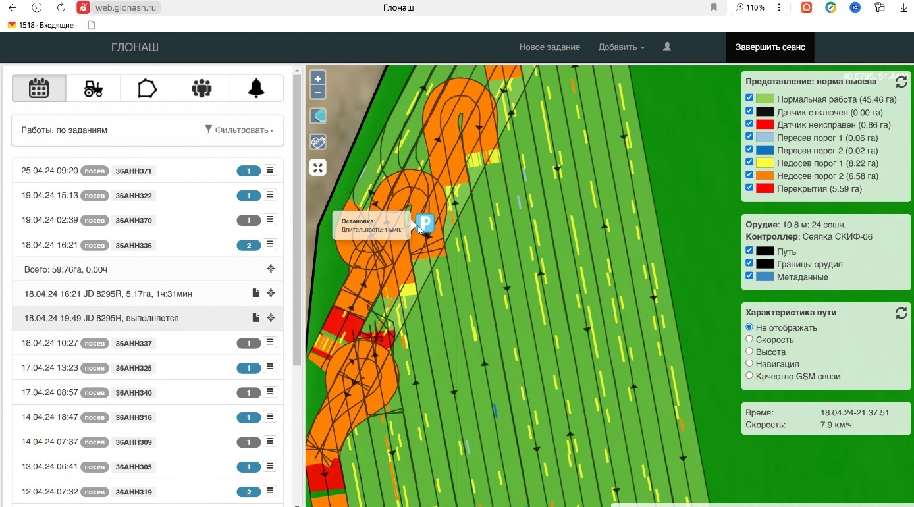Click yellow Недосев порог 1 swatch
The height and width of the screenshot is (507, 914).
(x=765, y=163)
